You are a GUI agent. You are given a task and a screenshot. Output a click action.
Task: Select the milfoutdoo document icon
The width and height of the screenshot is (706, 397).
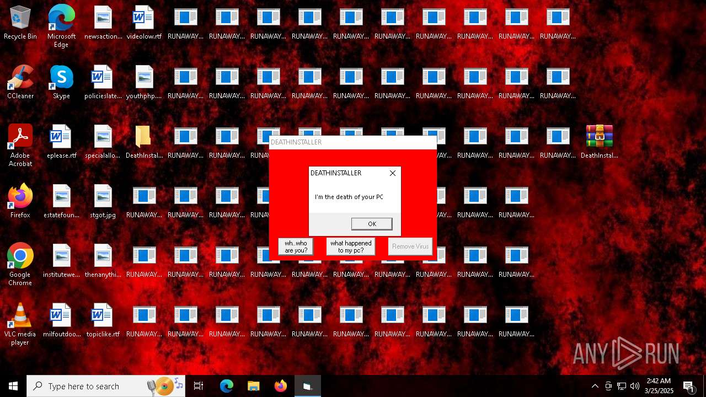[61, 320]
